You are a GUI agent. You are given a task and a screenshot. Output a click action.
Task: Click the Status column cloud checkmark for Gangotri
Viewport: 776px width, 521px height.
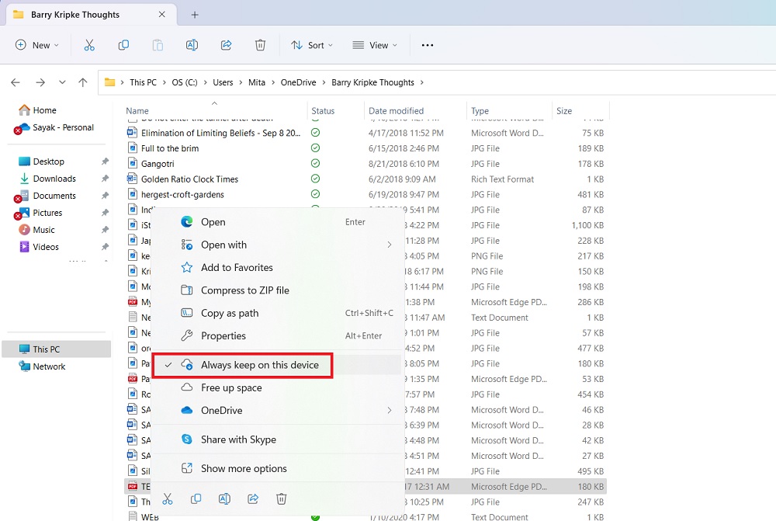click(315, 164)
